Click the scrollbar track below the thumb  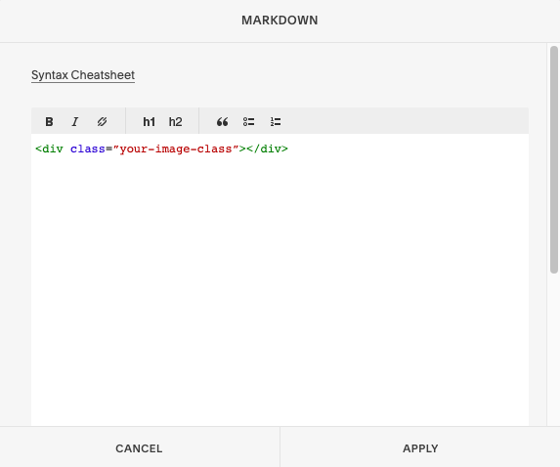(x=554, y=348)
